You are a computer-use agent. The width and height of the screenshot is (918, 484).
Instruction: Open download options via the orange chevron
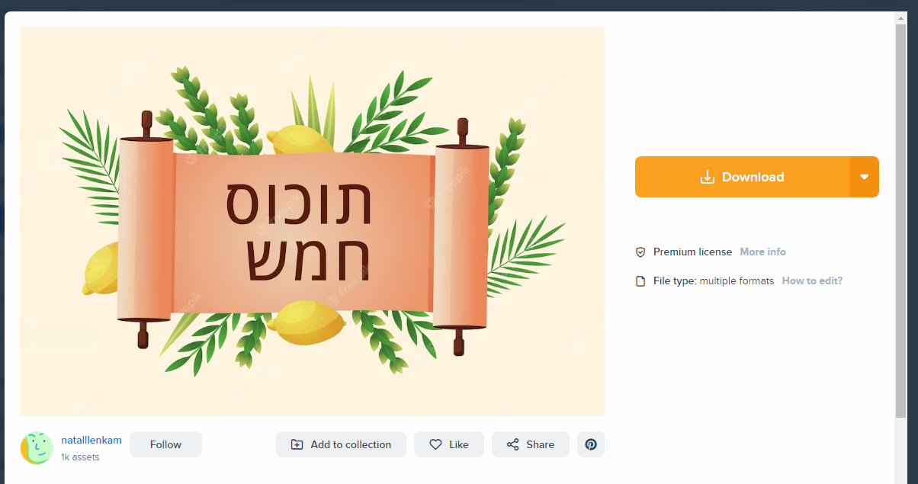tap(864, 176)
